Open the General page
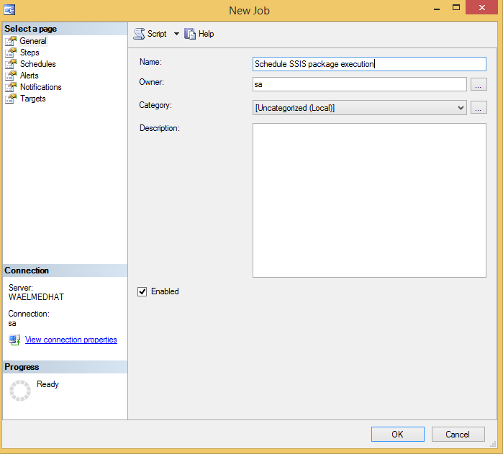503x454 pixels. coord(33,42)
